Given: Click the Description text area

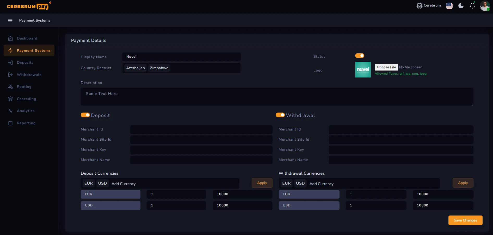Looking at the screenshot, I should pyautogui.click(x=277, y=96).
